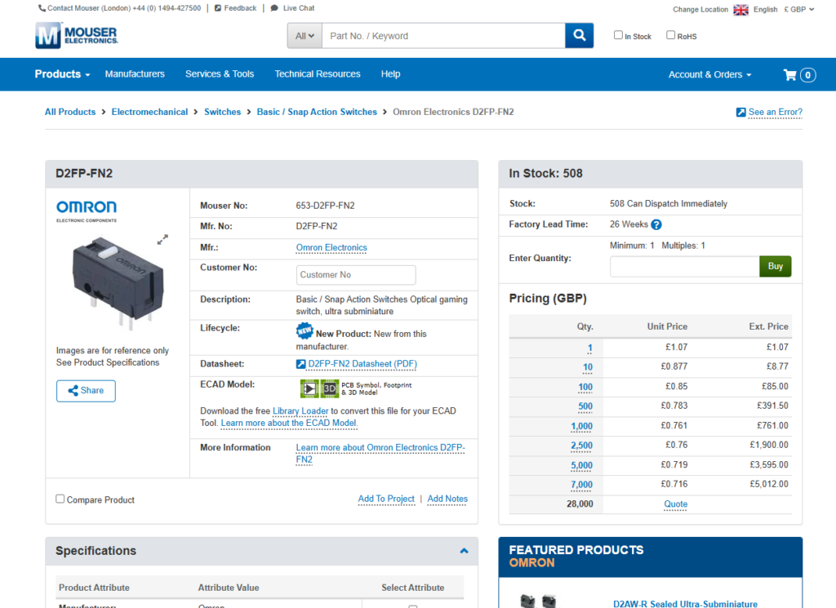
Task: Open the D2FP-FN2 Datasheet PDF link
Action: [x=362, y=364]
